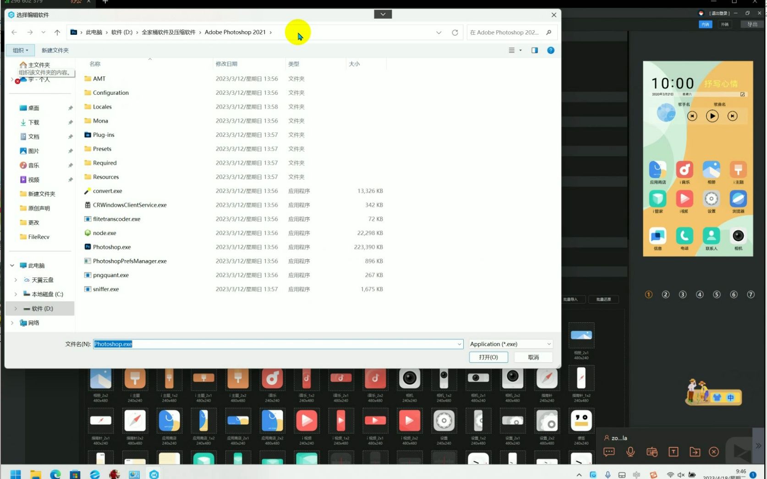This screenshot has width=767, height=479.
Task: Click the 打开(O) button
Action: [x=488, y=357]
